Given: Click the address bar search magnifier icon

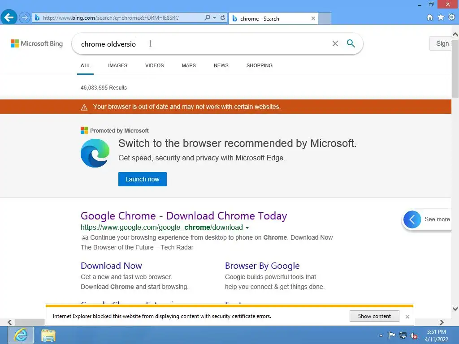Looking at the screenshot, I should [x=207, y=17].
